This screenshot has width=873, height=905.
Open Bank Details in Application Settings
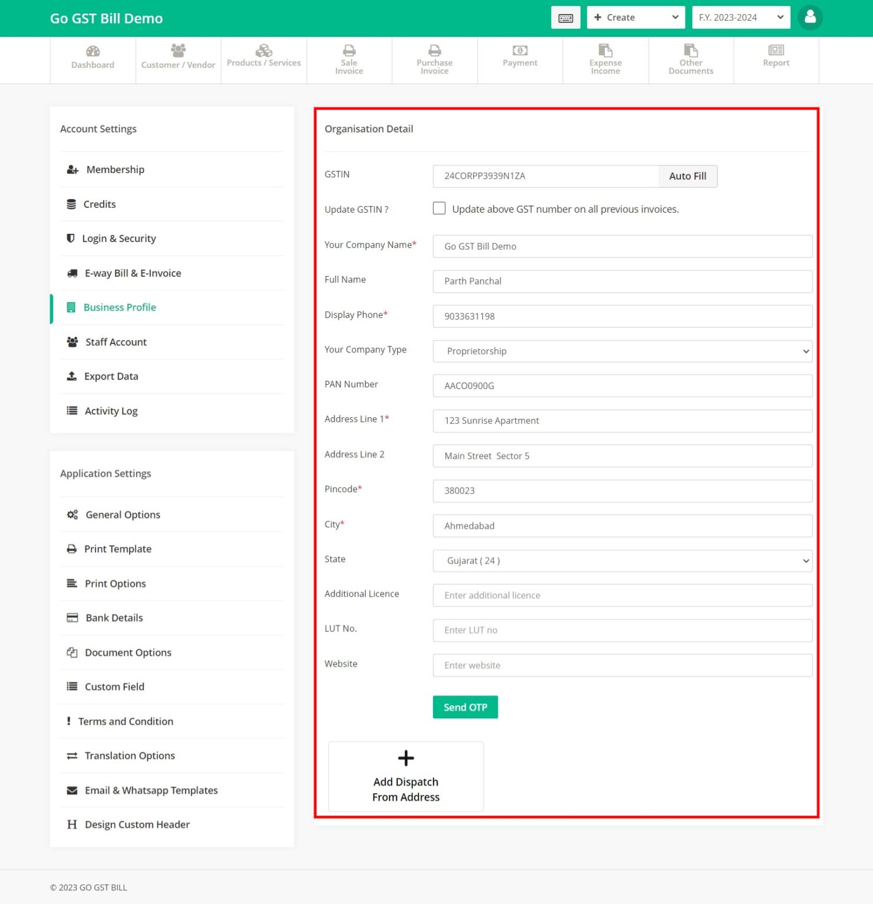[114, 618]
